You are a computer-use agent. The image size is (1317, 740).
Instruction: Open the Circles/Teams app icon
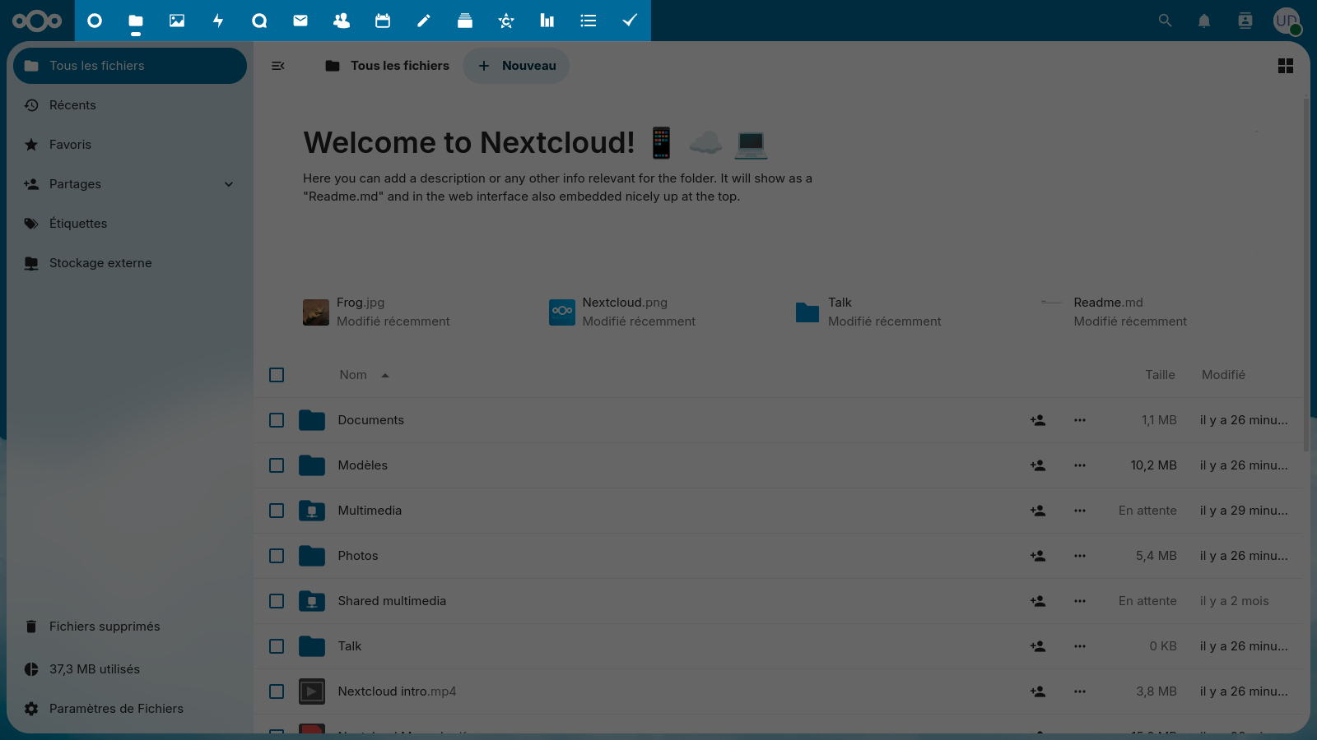506,21
